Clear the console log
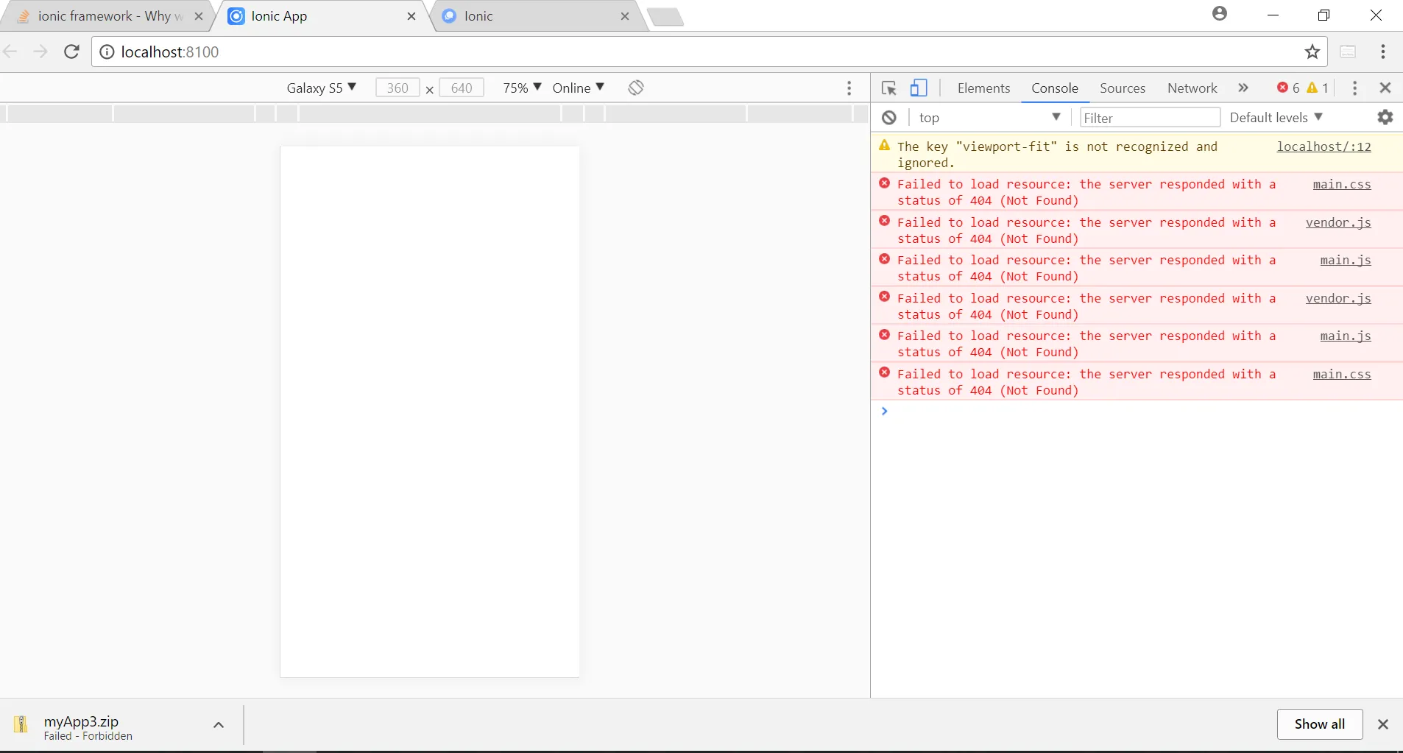 (x=889, y=118)
